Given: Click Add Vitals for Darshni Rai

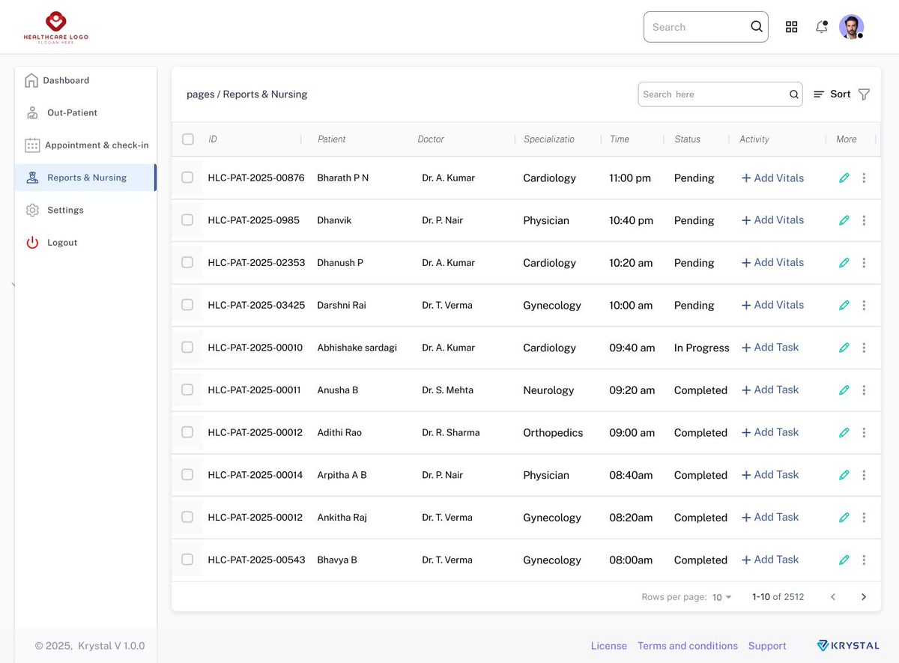Looking at the screenshot, I should (x=772, y=305).
